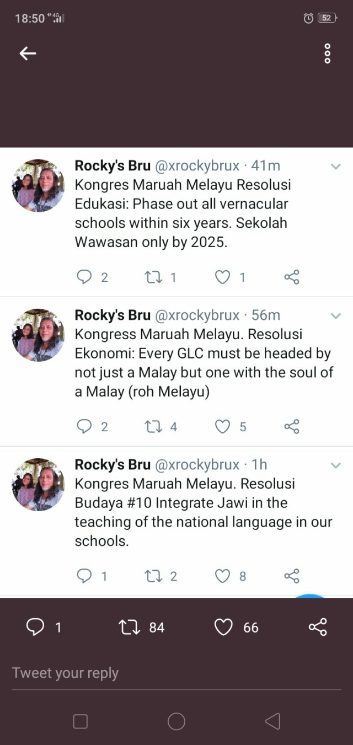353x745 pixels.
Task: Expand options chevron on 56m tweet
Action: (335, 315)
